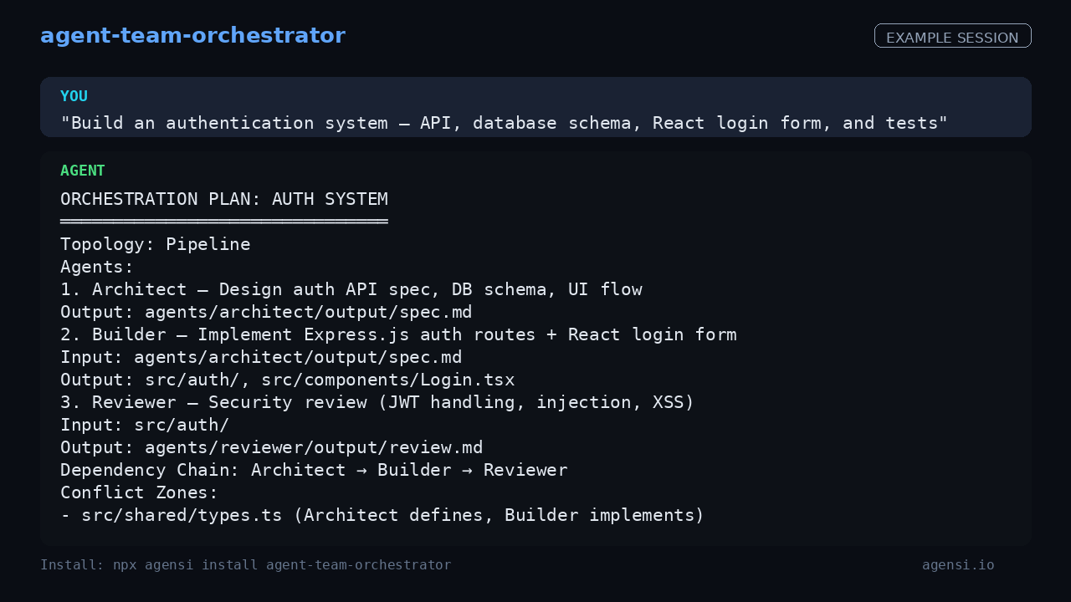Image resolution: width=1071 pixels, height=602 pixels.
Task: Click the agents/reviewer/output/review.md output line
Action: [272, 447]
